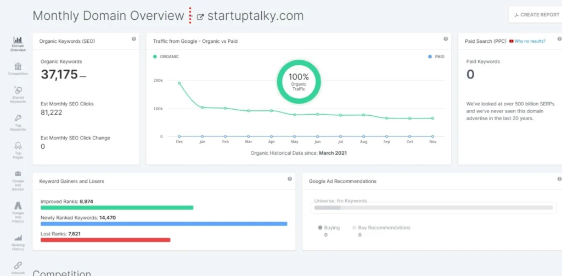This screenshot has height=276, width=562.
Task: Click help icon on Keyword Gainers and Losers card
Action: coord(290,179)
